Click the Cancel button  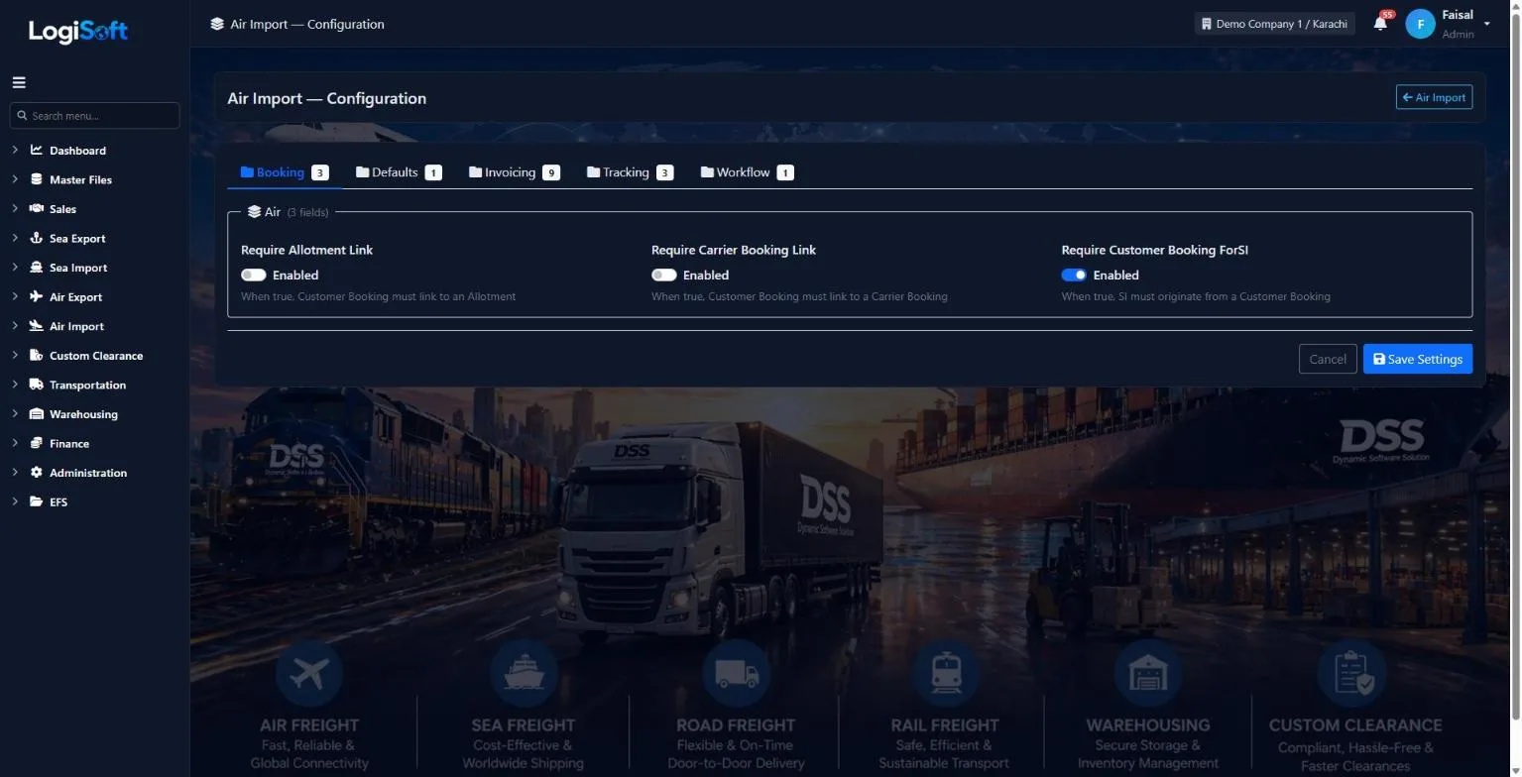(x=1328, y=359)
